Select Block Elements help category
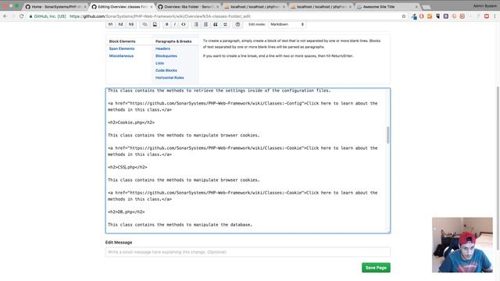Image resolution: width=500 pixels, height=281 pixels. pyautogui.click(x=122, y=41)
